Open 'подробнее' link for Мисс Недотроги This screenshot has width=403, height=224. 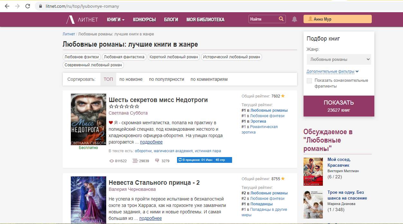[151, 142]
